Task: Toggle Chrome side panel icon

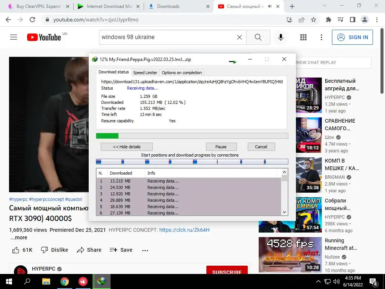Action: point(353,20)
